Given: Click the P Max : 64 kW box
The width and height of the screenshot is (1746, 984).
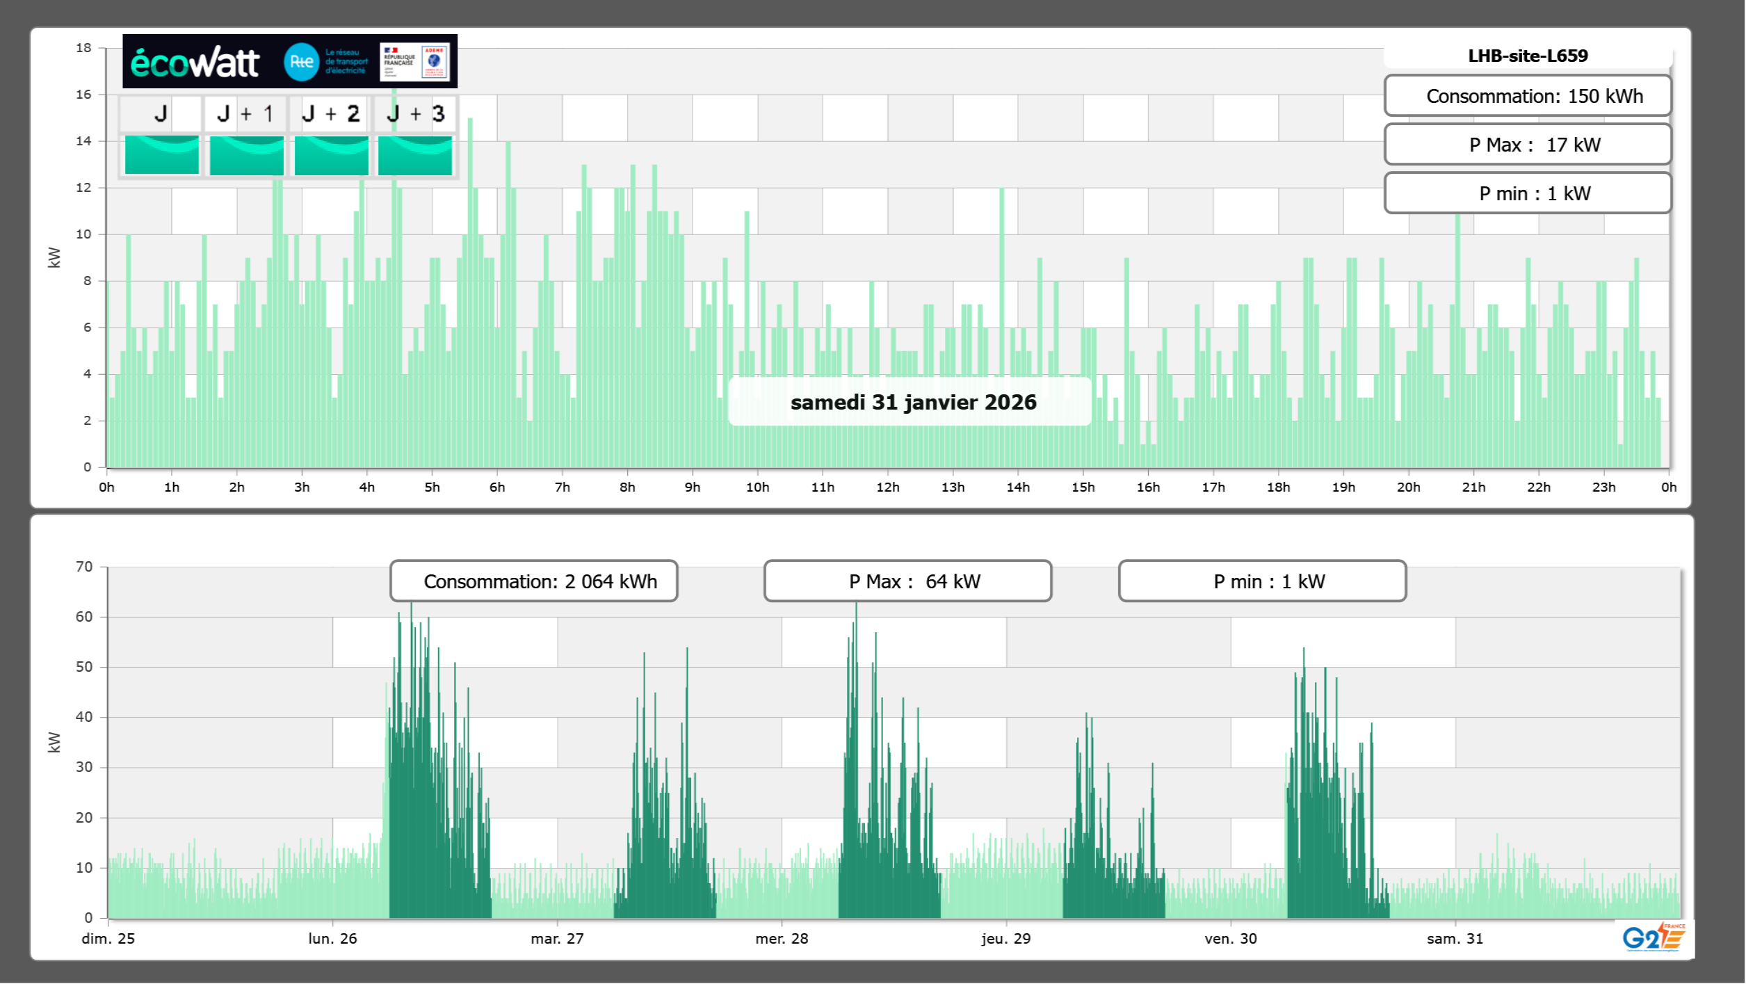Looking at the screenshot, I should click(907, 581).
